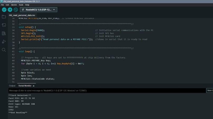Open the New Line ending dropdown
Screen dimensions: 213x119
210,90
